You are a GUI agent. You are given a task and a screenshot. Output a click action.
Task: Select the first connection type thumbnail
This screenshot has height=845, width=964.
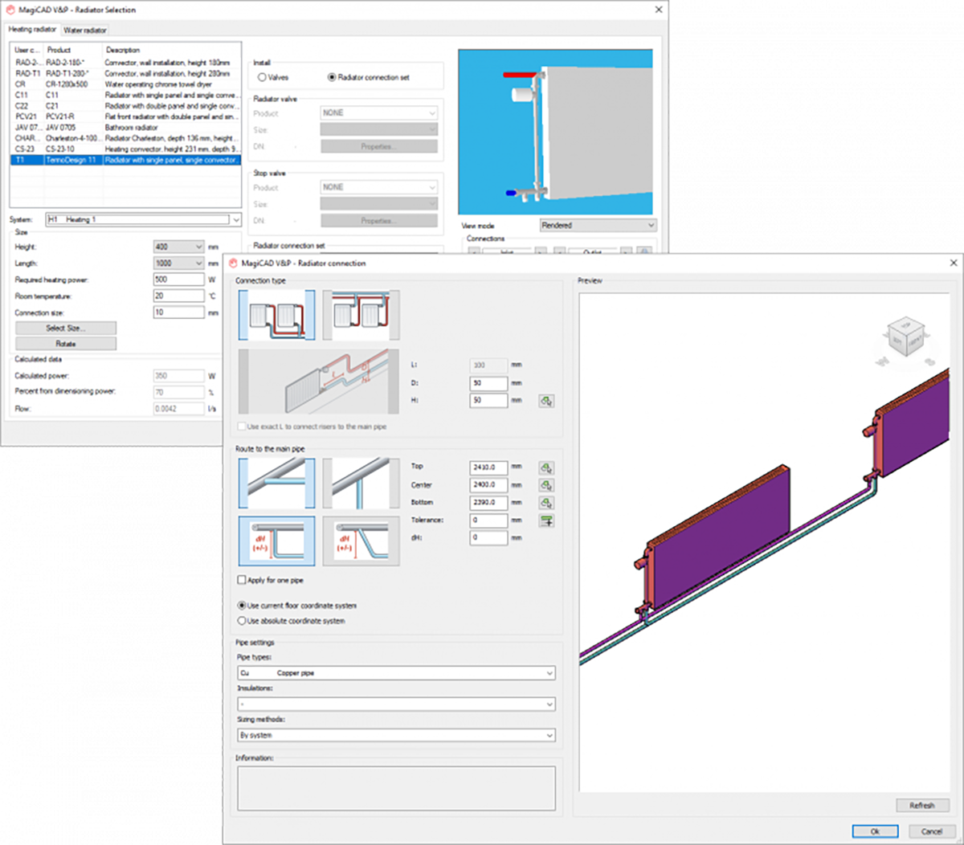pyautogui.click(x=277, y=315)
